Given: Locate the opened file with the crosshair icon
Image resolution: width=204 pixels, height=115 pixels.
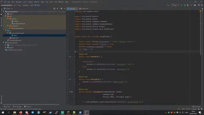Looking at the screenshot, I should point(54,9).
